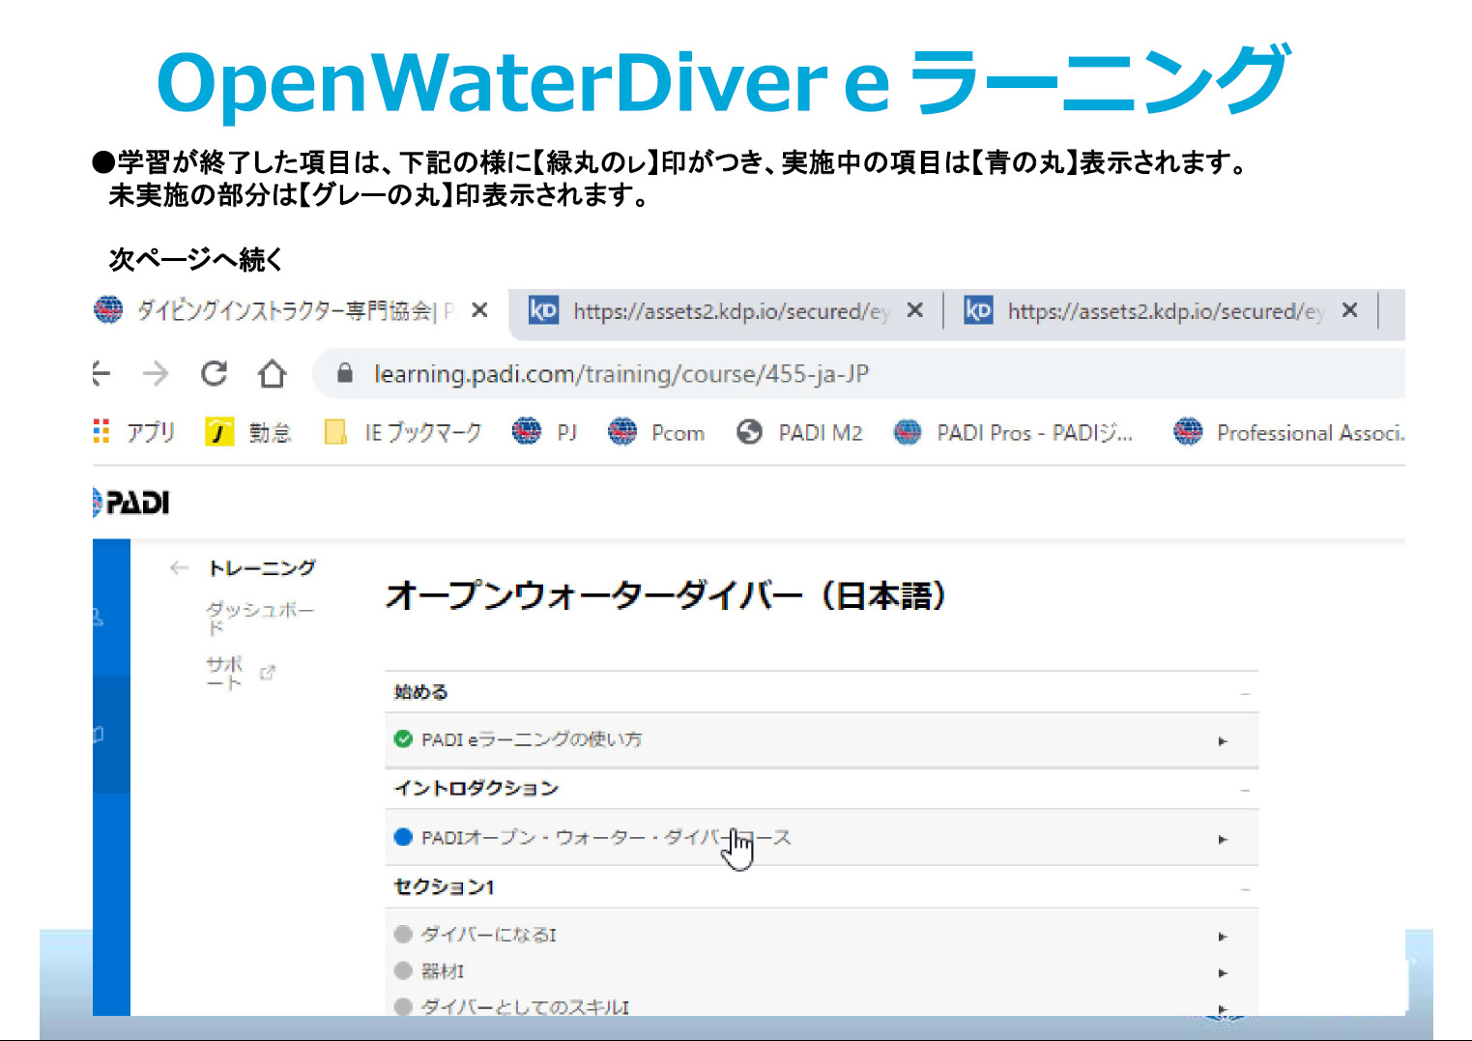This screenshot has height=1041, width=1472.
Task: Expand arrow on 器材I row
Action: [x=1223, y=973]
